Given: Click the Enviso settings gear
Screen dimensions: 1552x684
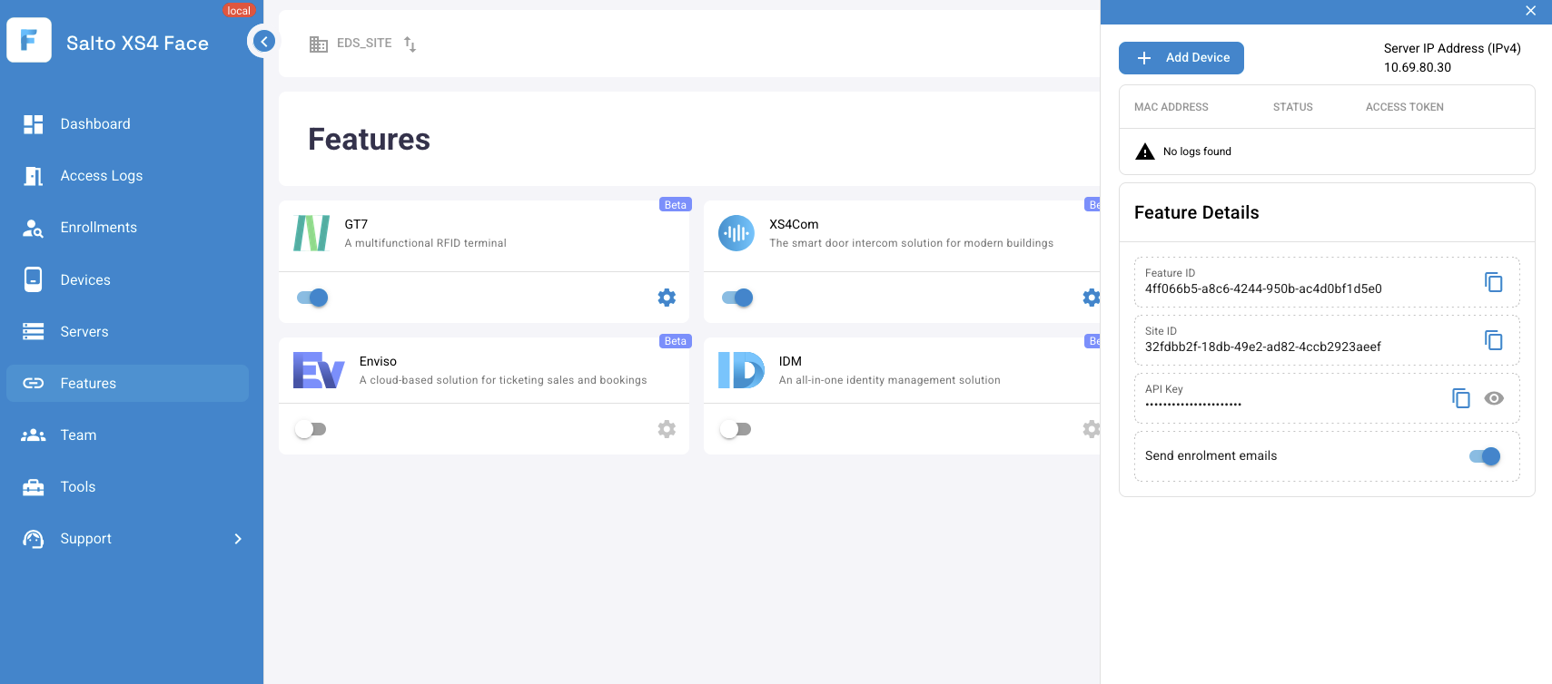Looking at the screenshot, I should [667, 429].
